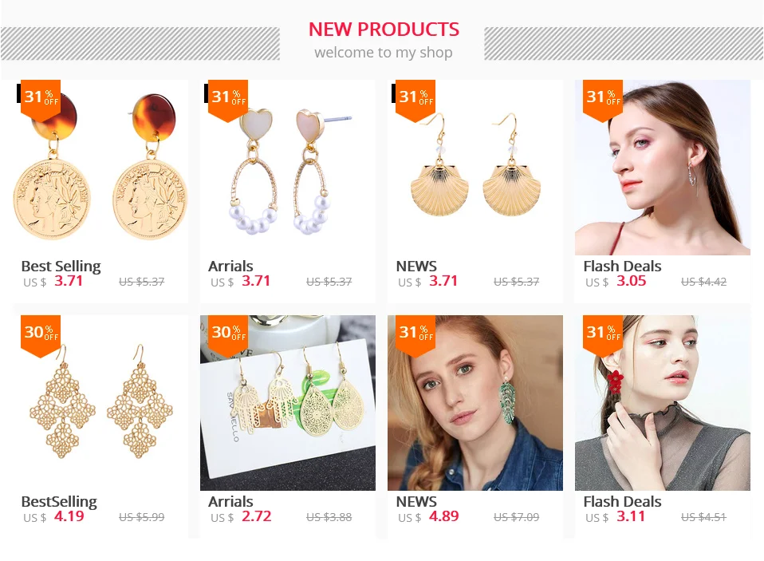Open the hamsa and teardrop earrings photo
This screenshot has height=561, width=764.
coord(287,402)
